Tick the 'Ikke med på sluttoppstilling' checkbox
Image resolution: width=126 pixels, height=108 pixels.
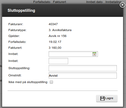51,82
